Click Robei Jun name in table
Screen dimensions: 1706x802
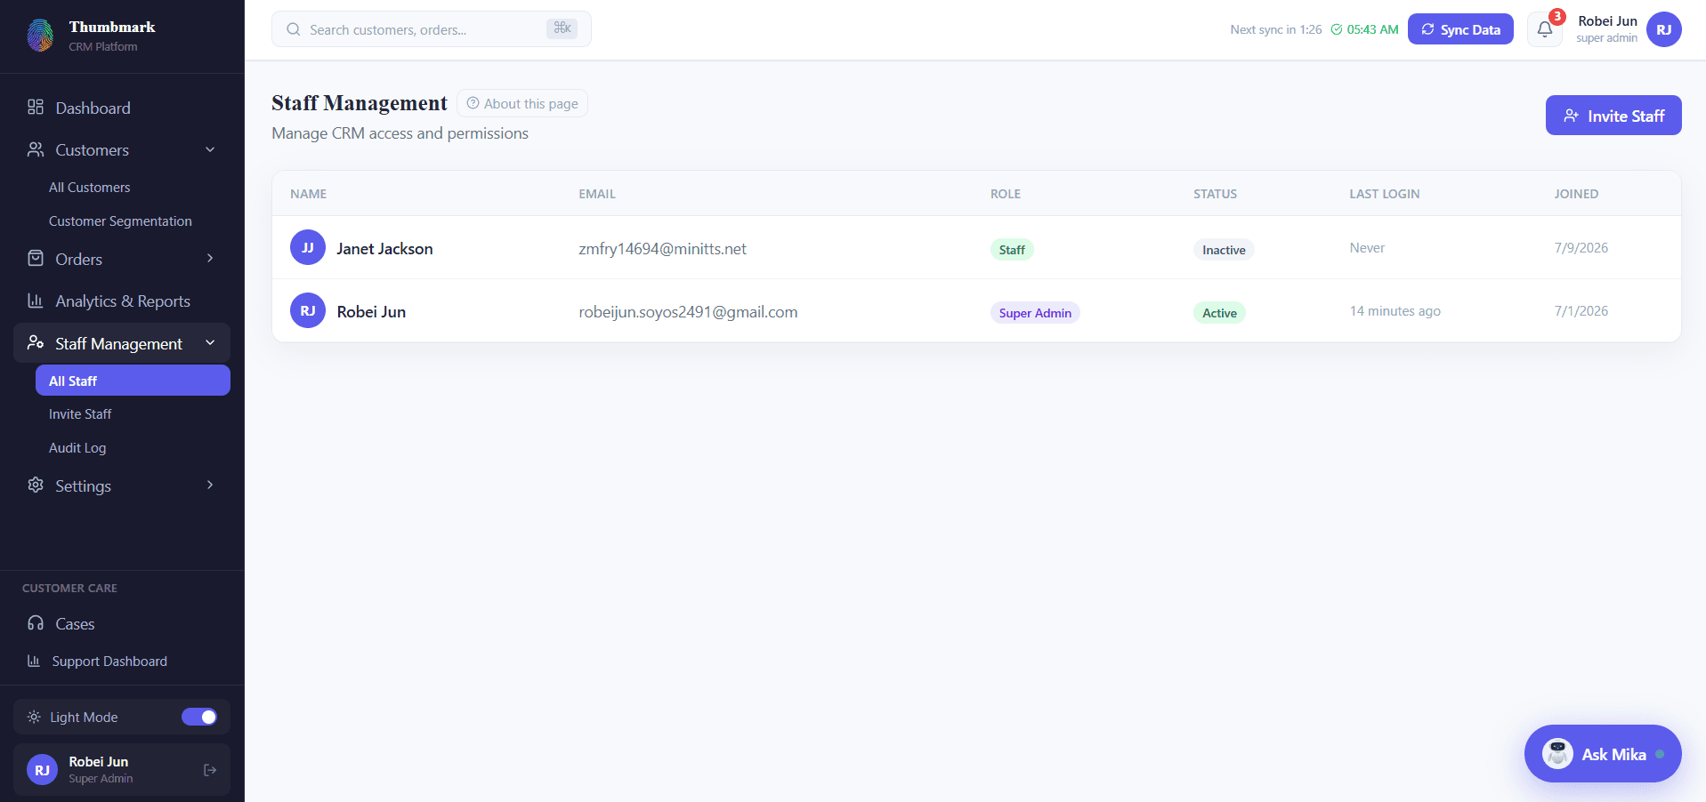point(371,312)
